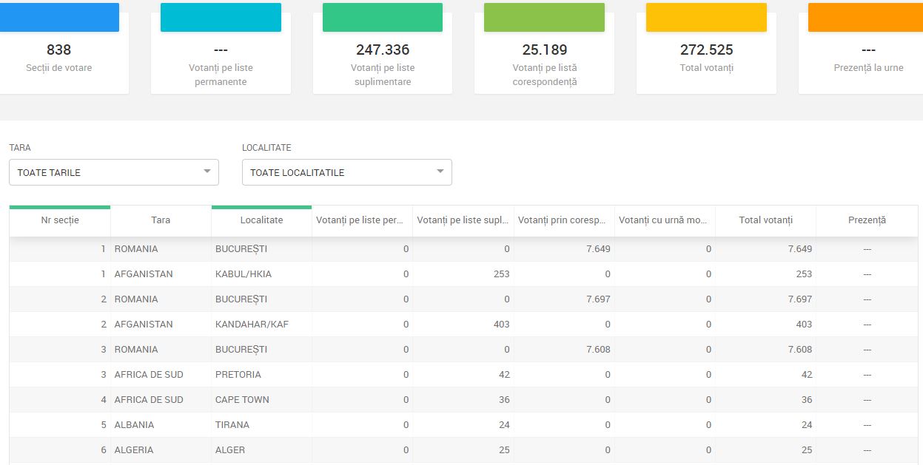Click the Total votanți column header
Screen dimensions: 923x465
tap(765, 220)
